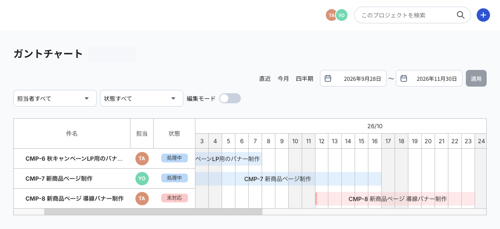Click the 26/10 month header
Screen dimensions: 500x229
[x=375, y=126]
